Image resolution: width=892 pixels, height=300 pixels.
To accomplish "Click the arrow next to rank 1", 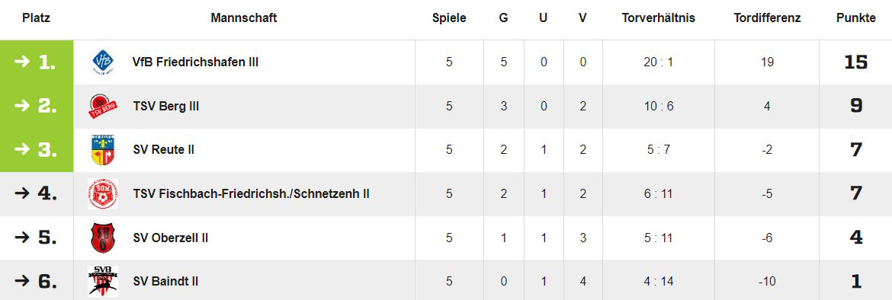I will 21,62.
